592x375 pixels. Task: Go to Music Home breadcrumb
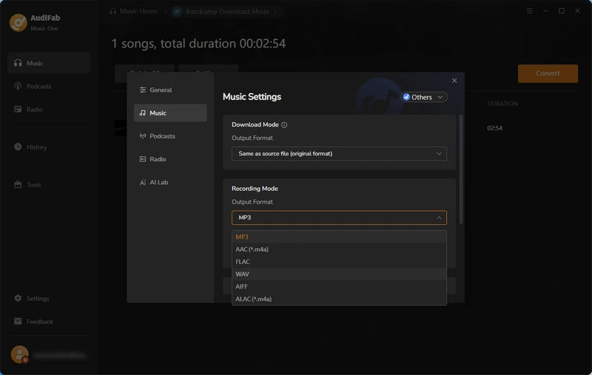coord(134,11)
